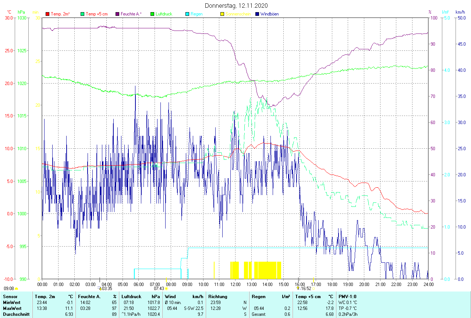This screenshot has width=471, height=318.
Task: Click the sun icon next to 09:08
Action: [17, 289]
